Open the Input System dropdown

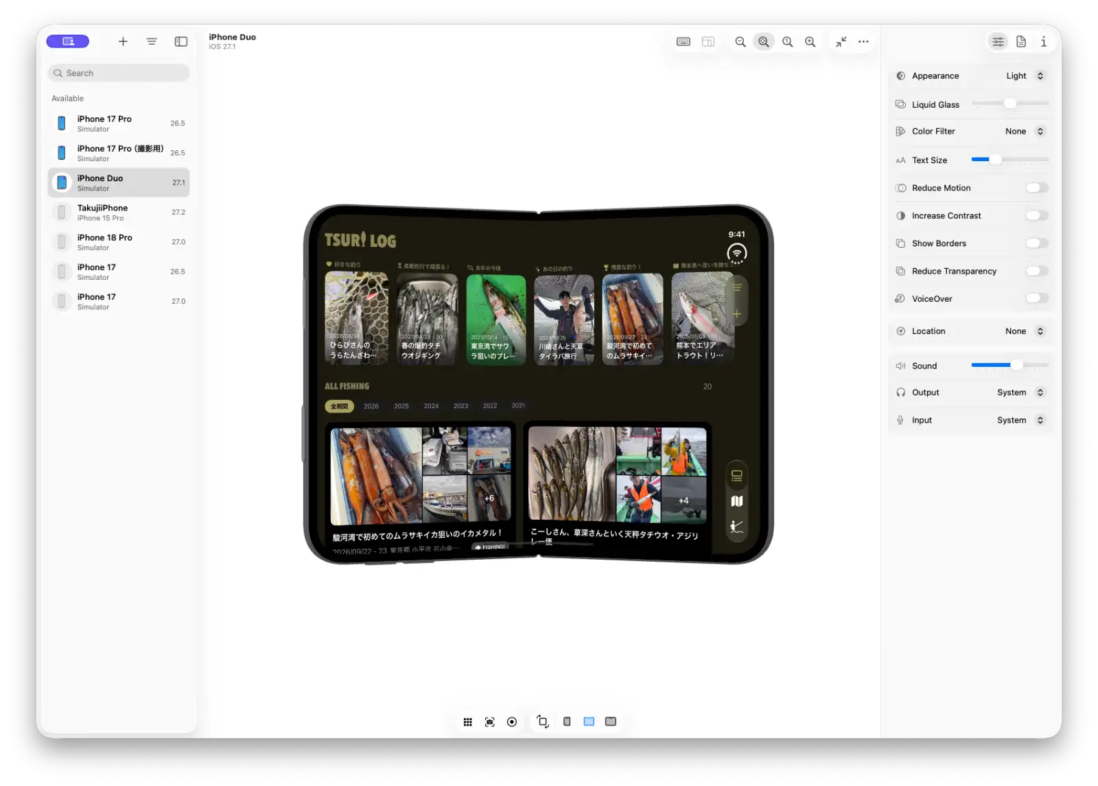[x=1021, y=420]
